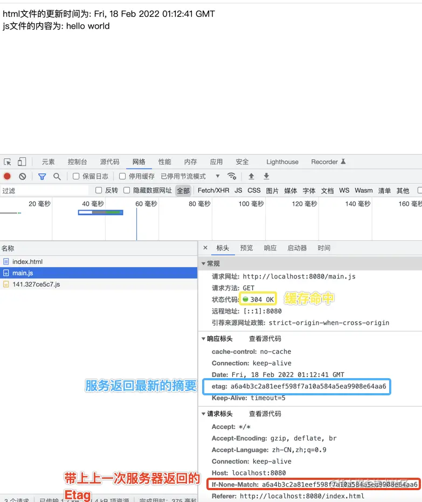Viewport: 422px width, 502px height.
Task: Select the 全部 filter type
Action: (x=183, y=191)
